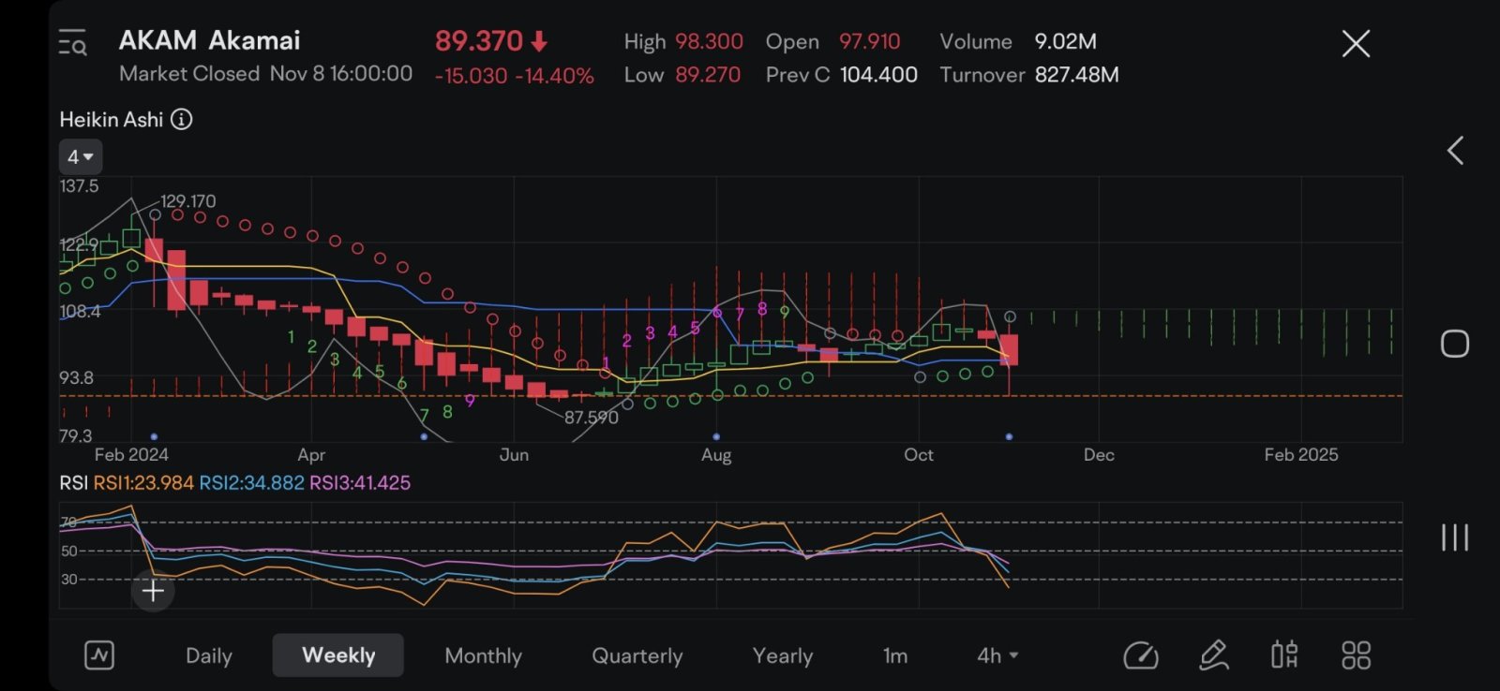This screenshot has height=691, width=1500.
Task: Tap the RSI3:41.425 value
Action: (x=360, y=483)
